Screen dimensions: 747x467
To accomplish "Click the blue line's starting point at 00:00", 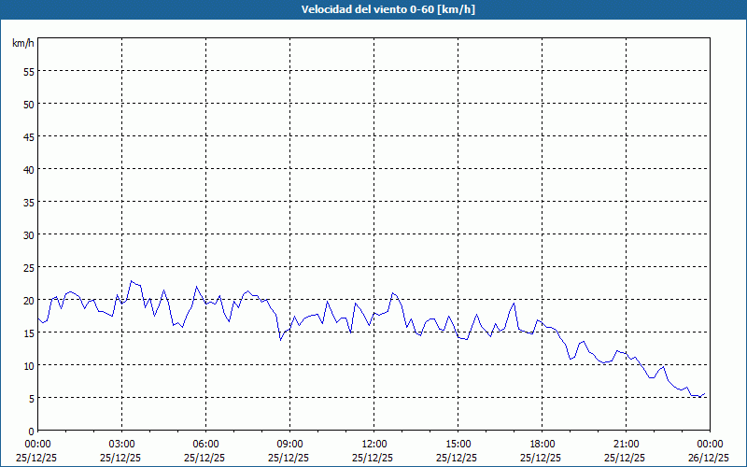I will [x=38, y=318].
